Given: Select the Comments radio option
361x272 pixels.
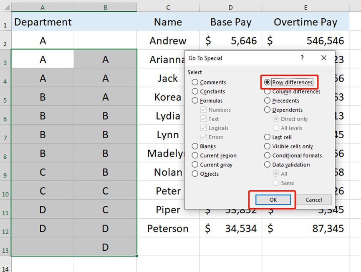Looking at the screenshot, I should pyautogui.click(x=209, y=82).
